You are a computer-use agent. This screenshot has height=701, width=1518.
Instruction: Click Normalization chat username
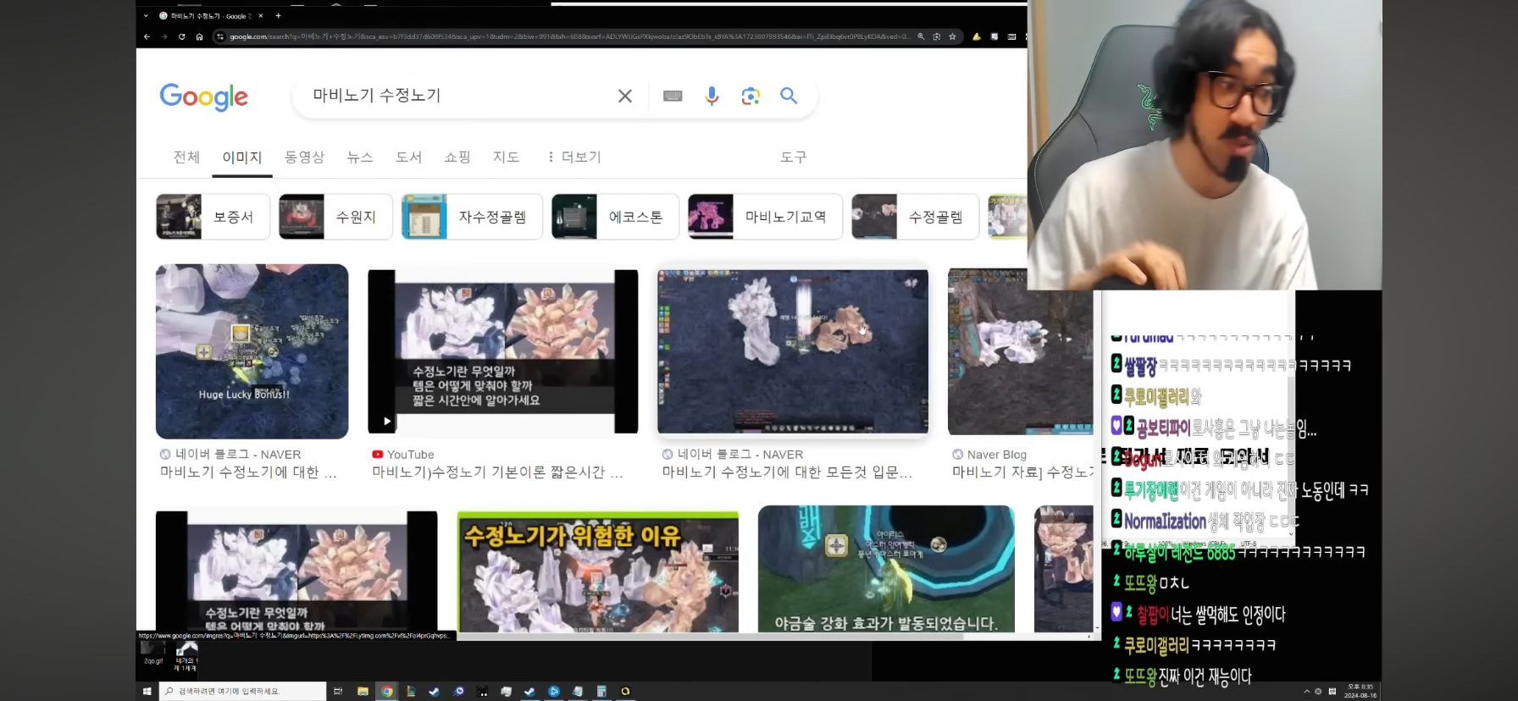click(1165, 521)
